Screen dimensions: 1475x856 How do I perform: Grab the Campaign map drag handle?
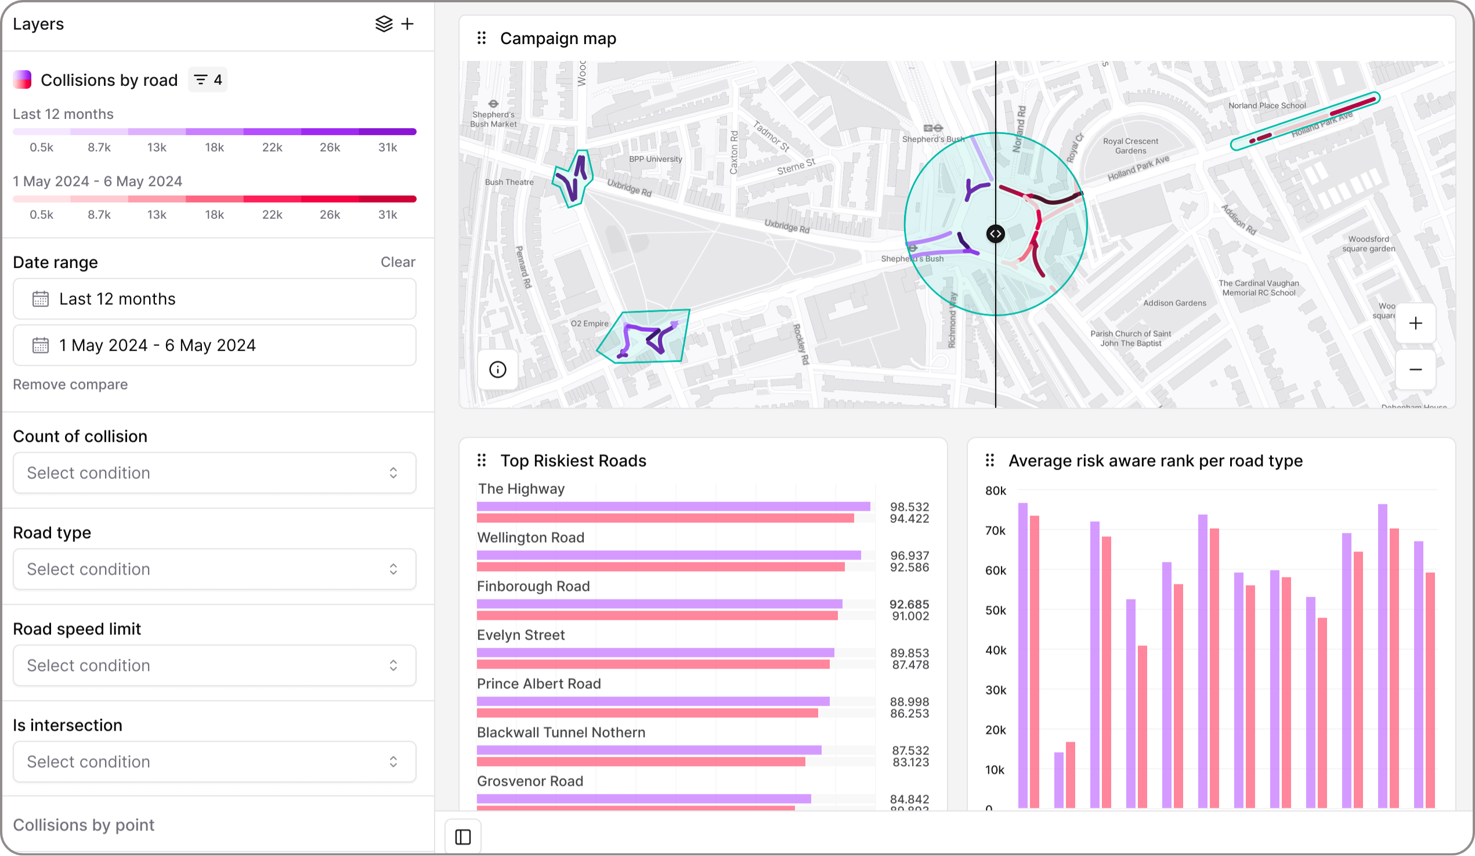point(482,39)
